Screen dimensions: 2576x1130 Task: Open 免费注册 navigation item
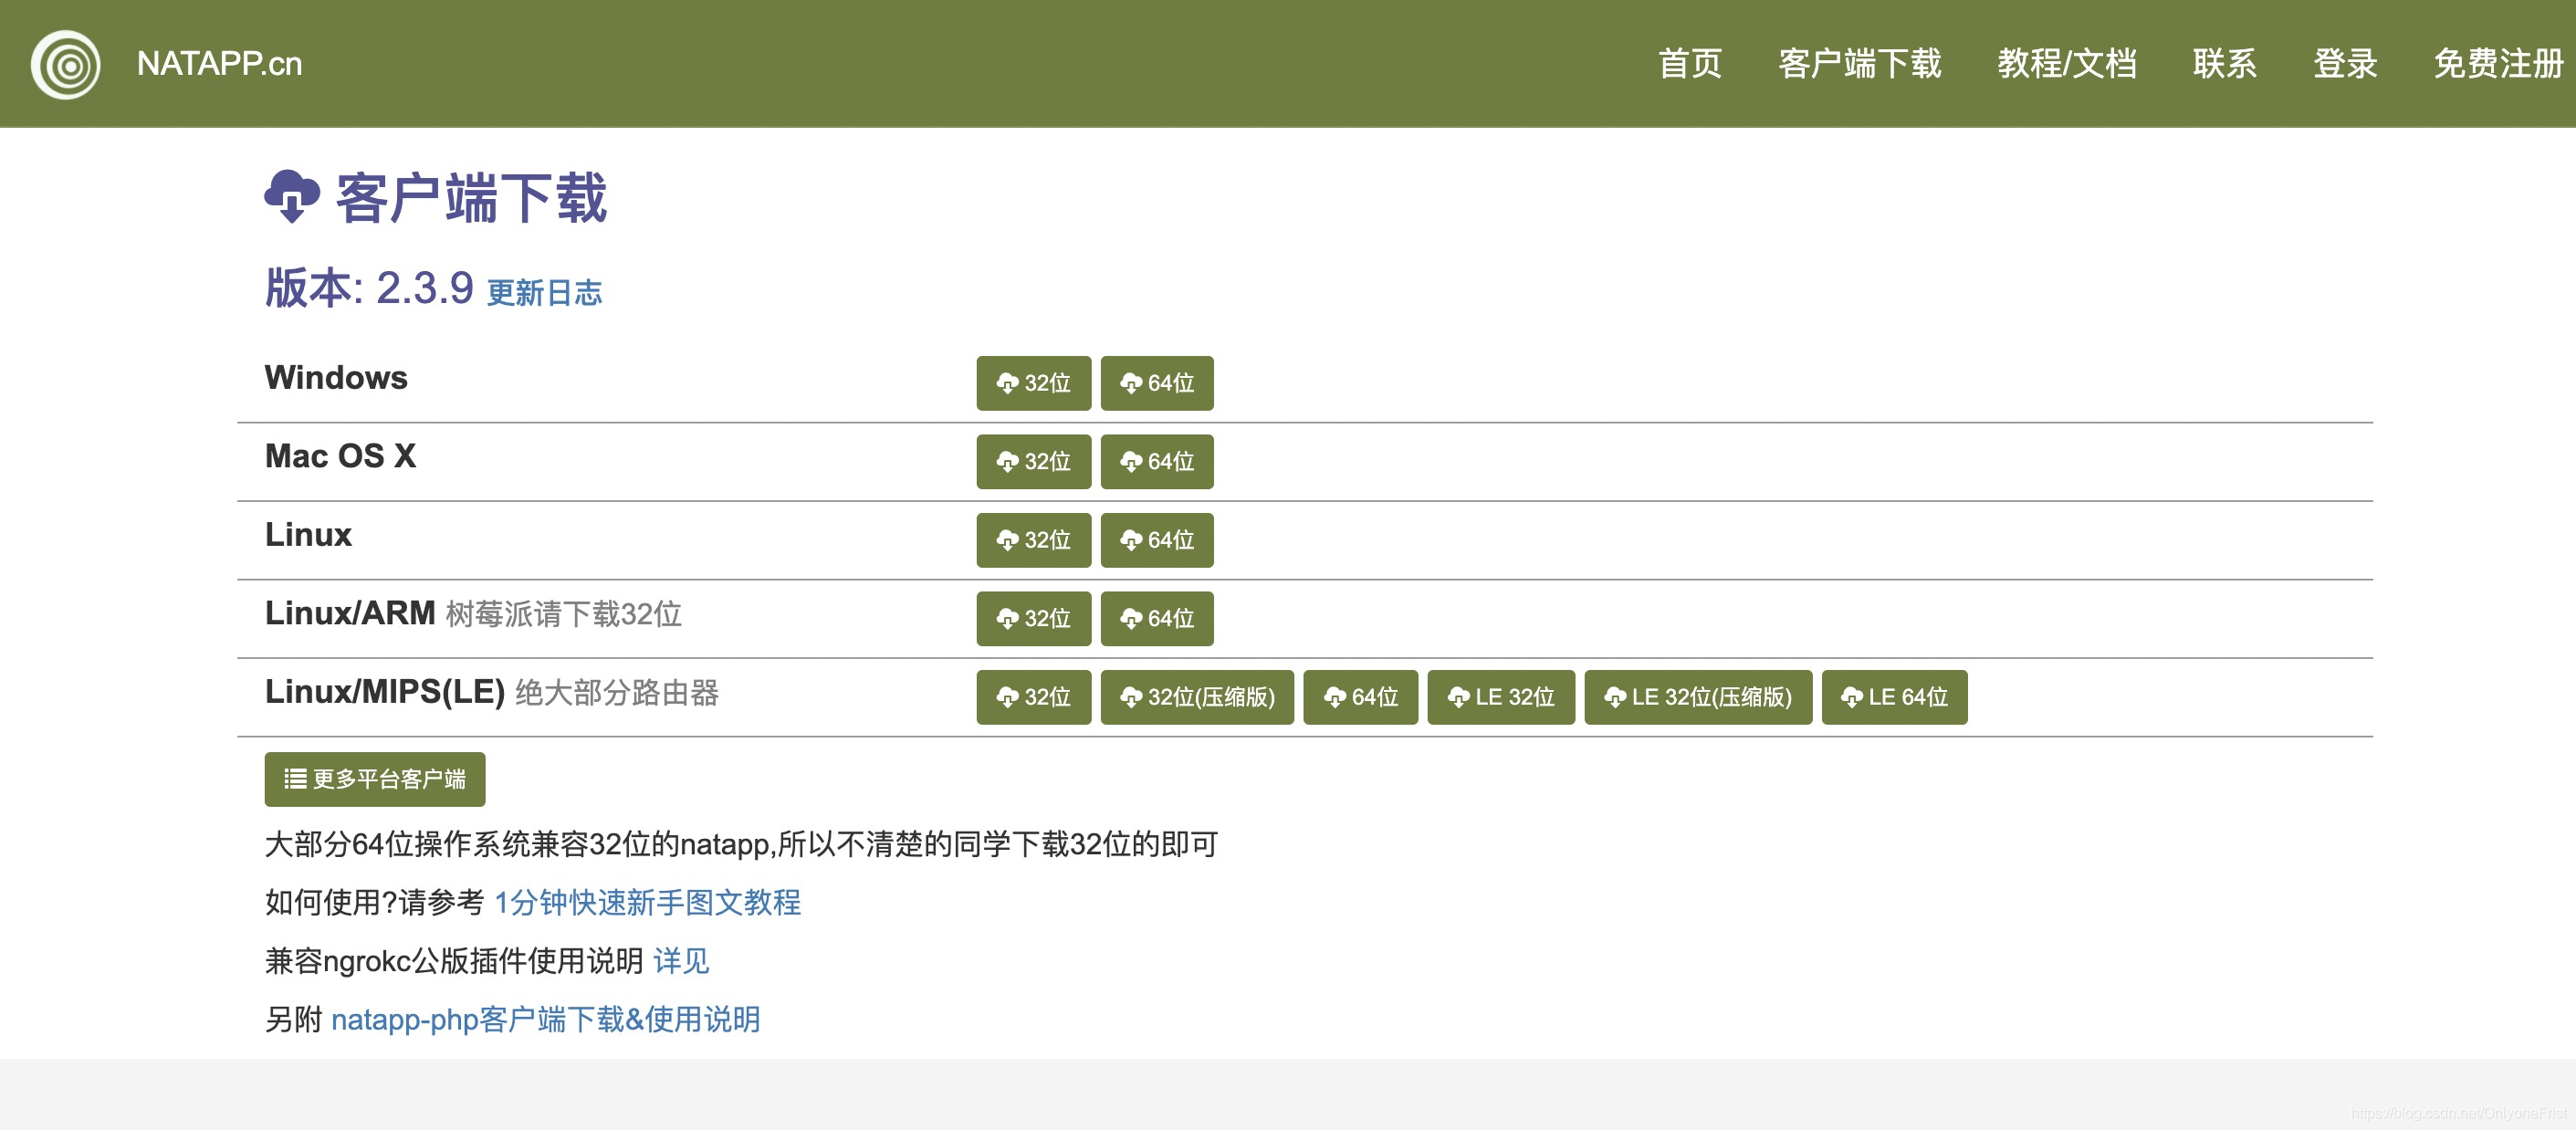coord(2498,64)
